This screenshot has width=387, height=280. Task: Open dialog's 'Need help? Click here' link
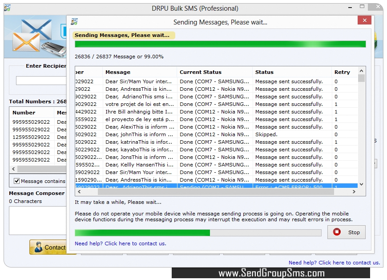click(x=121, y=243)
